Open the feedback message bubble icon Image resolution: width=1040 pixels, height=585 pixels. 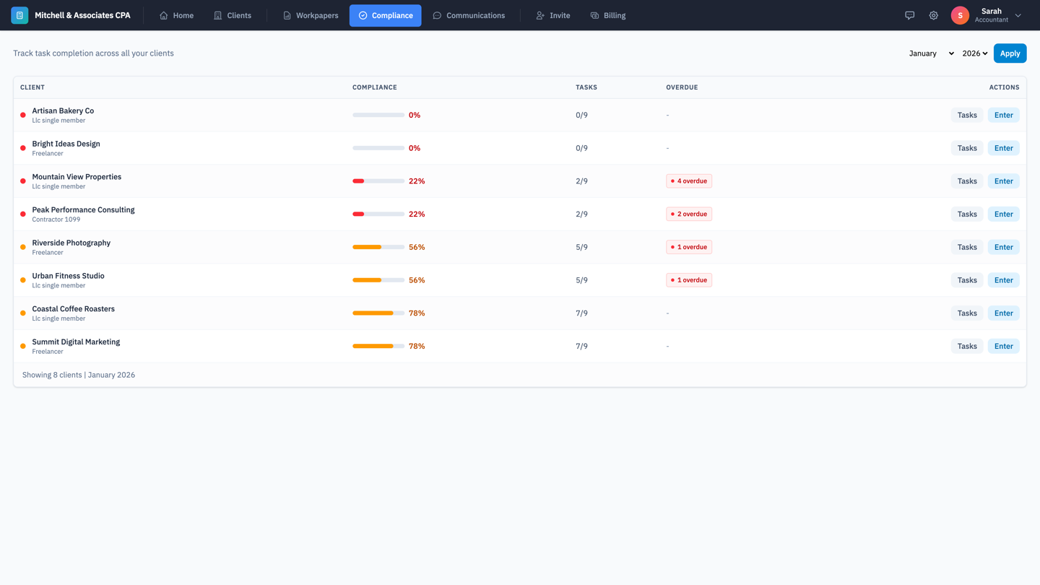[x=909, y=15]
